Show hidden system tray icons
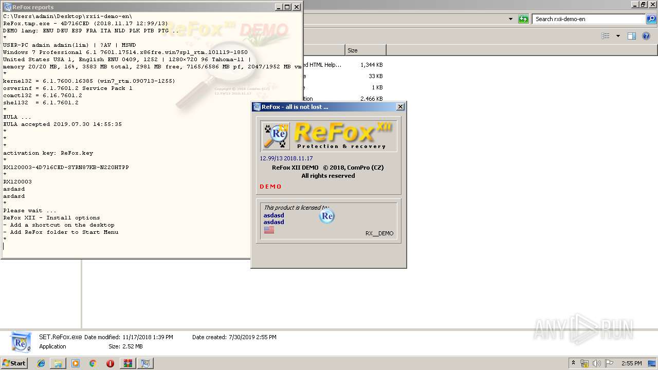 [573, 363]
